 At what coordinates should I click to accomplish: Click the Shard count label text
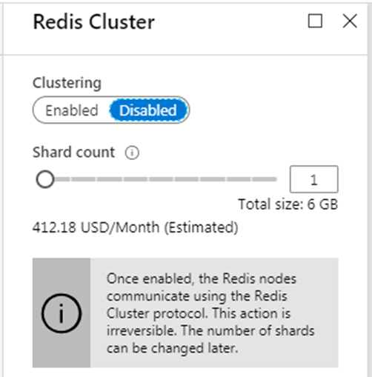click(x=73, y=152)
